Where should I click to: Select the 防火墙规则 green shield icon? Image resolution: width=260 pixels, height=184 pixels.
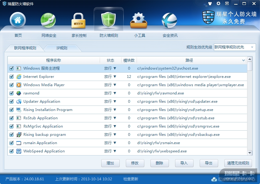pyautogui.click(x=108, y=20)
